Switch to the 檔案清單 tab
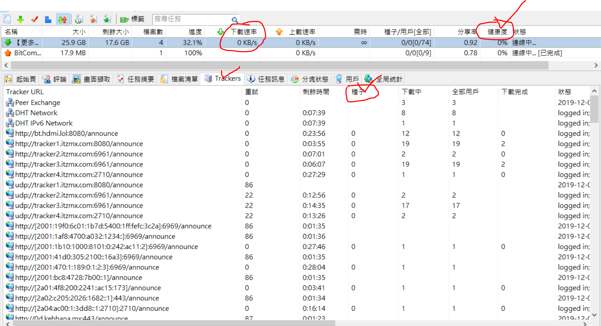This screenshot has width=601, height=326. tap(180, 79)
